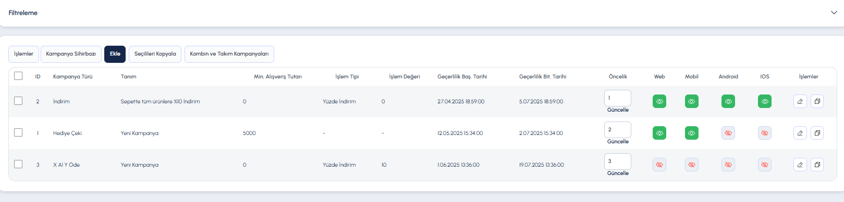Enable IOS visibility for X Al Y Öde
This screenshot has width=844, height=202.
[x=765, y=165]
